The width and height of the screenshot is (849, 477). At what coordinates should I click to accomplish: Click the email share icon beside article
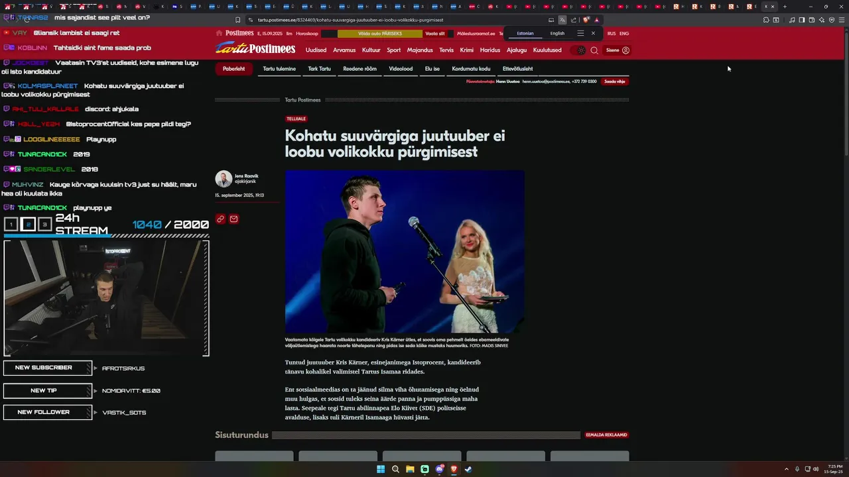233,219
